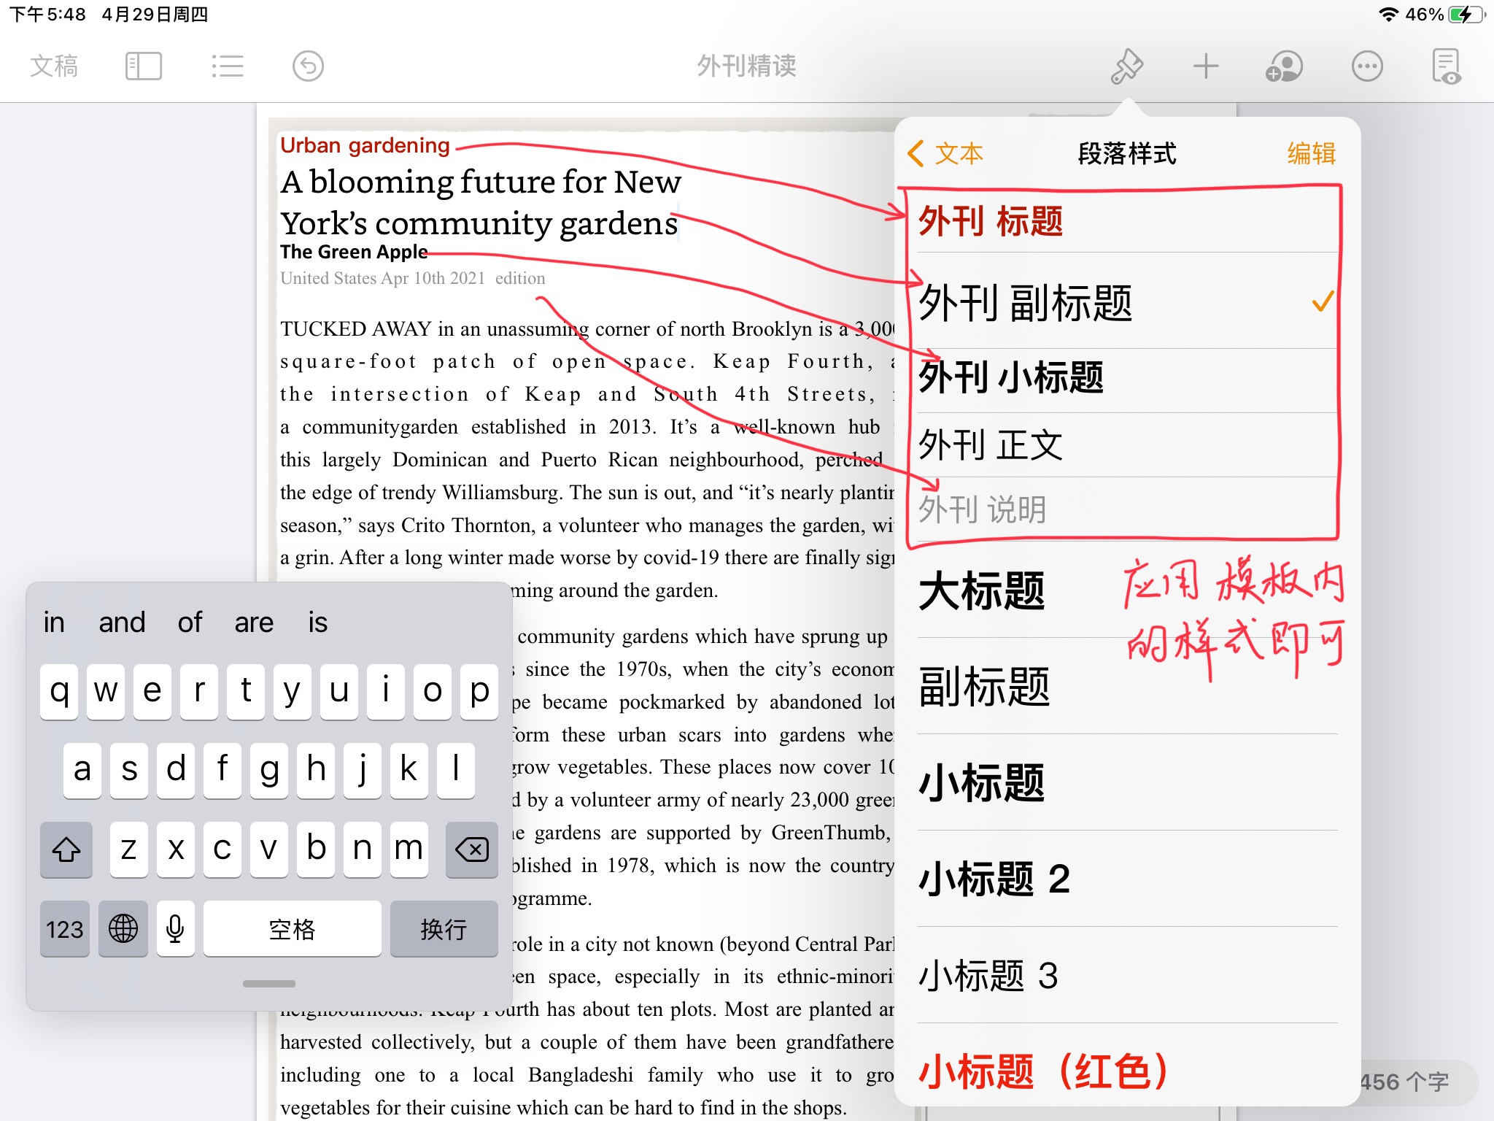Open the document view settings icon
This screenshot has height=1121, width=1494.
pos(1446,66)
